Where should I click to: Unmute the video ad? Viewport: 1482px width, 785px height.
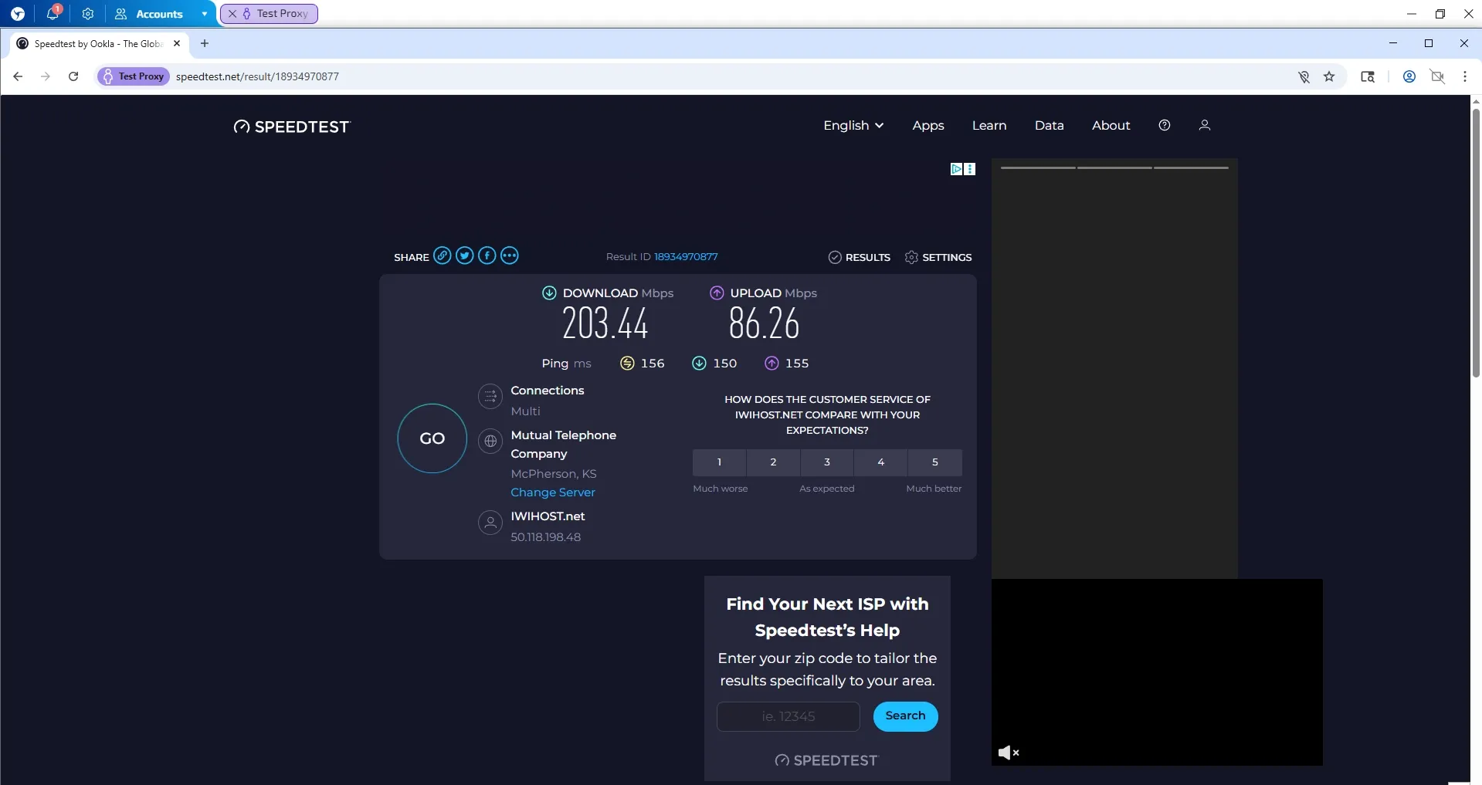click(x=1008, y=753)
